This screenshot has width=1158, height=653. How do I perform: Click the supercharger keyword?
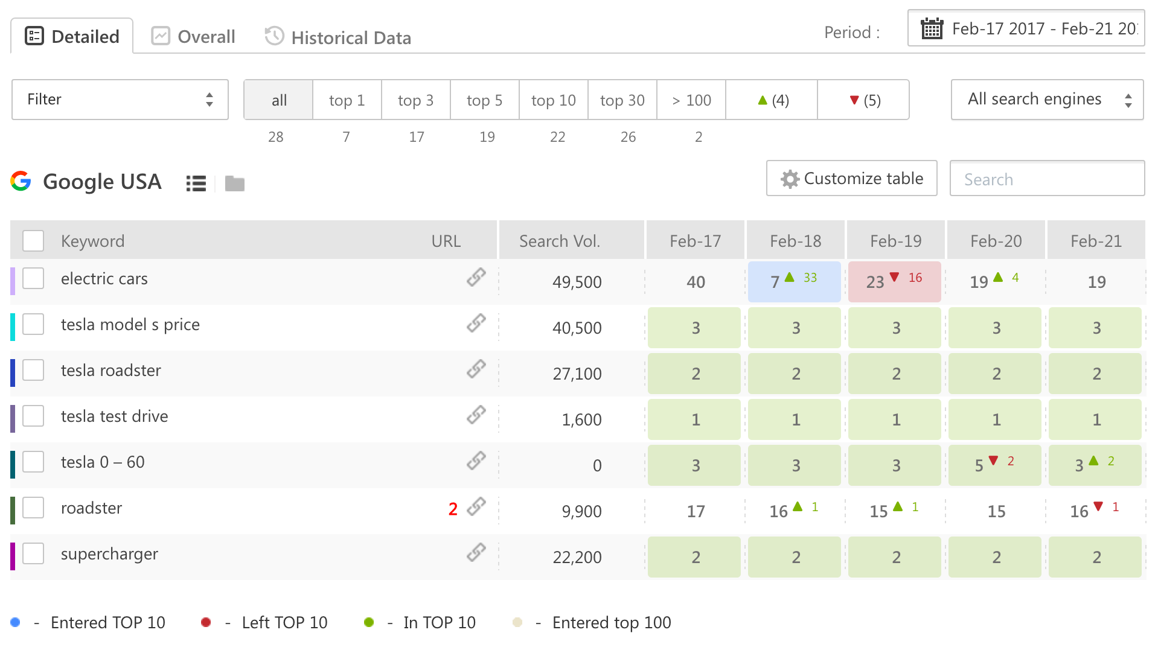[109, 555]
